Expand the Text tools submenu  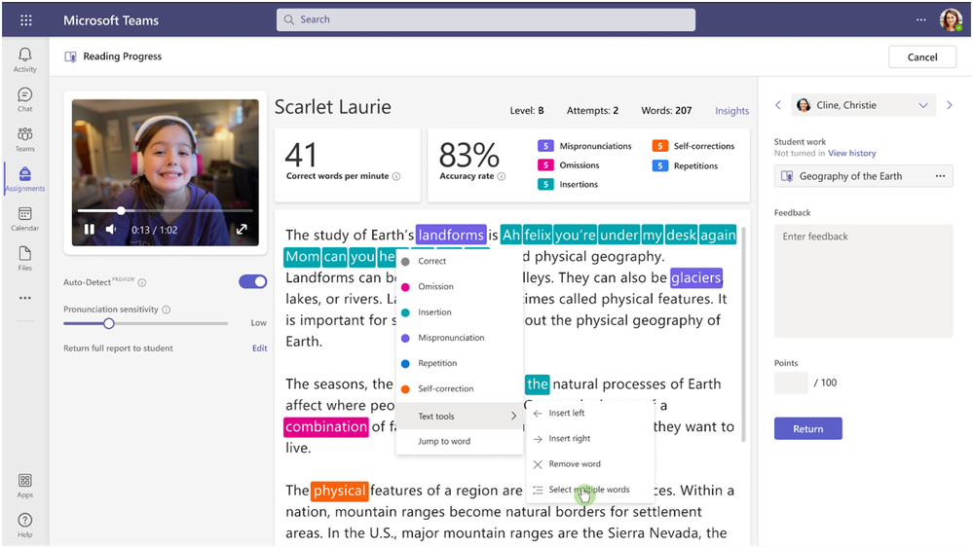click(x=460, y=416)
